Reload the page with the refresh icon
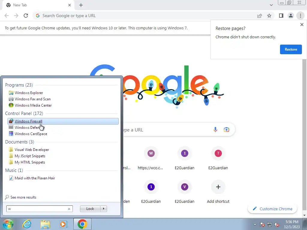307x230 pixels. click(26, 16)
